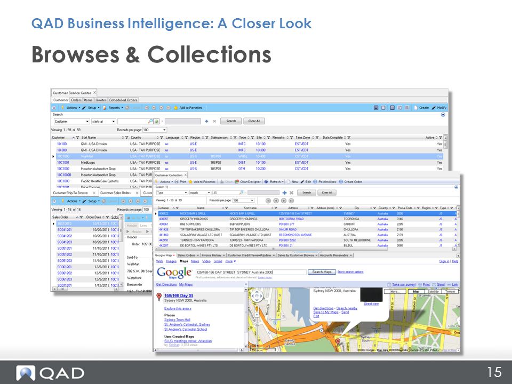Click Add to Favorites in Customer Collection toolbar
The width and height of the screenshot is (512, 384).
[x=202, y=182]
